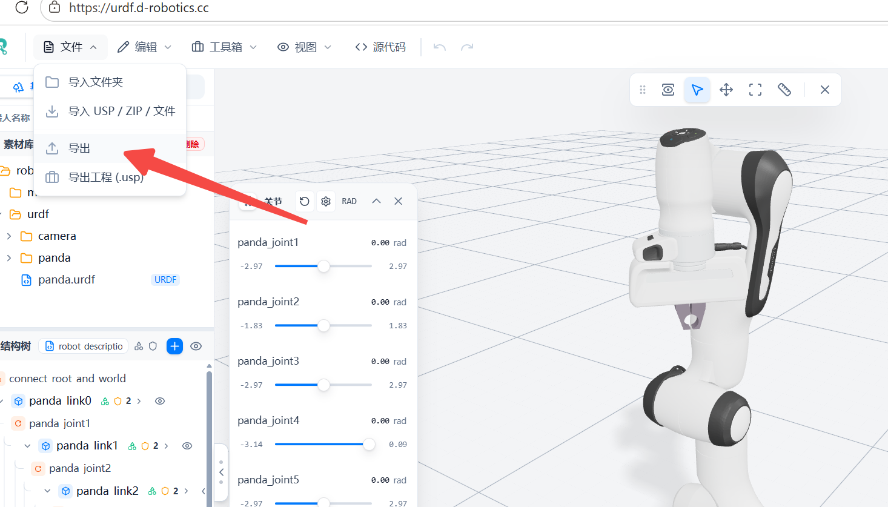Image resolution: width=888 pixels, height=507 pixels.
Task: Select panda joint1 tree node
Action: coord(59,423)
